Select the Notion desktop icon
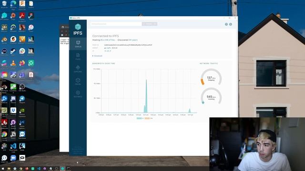 pos(13,135)
